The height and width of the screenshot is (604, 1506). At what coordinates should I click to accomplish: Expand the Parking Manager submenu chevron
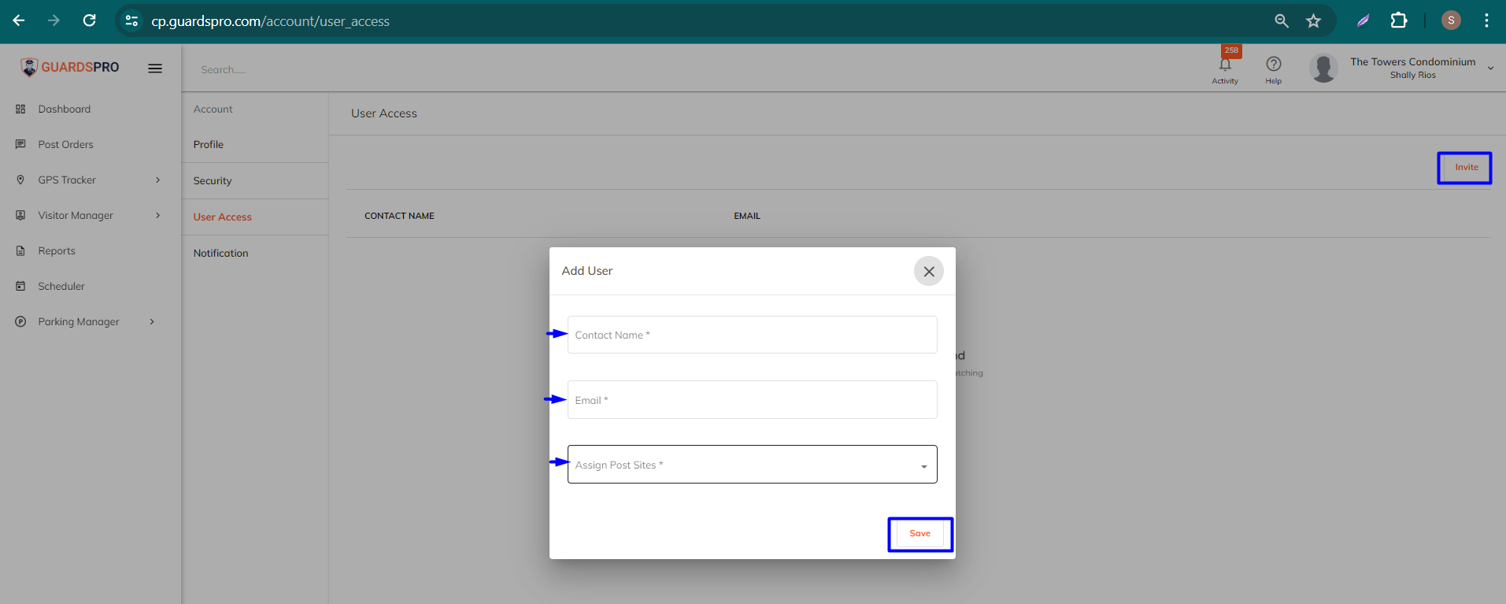tap(152, 321)
